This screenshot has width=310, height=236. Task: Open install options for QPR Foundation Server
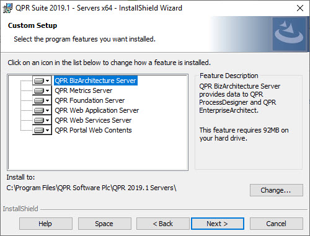[x=42, y=100]
